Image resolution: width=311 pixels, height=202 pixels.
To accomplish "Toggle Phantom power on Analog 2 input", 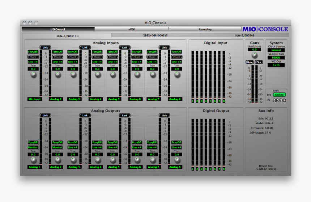I will click(57, 57).
